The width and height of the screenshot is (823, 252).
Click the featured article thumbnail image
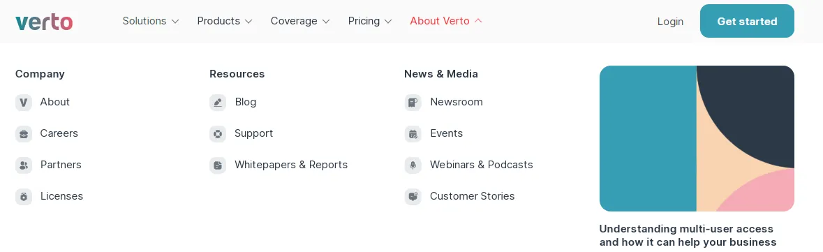(697, 139)
